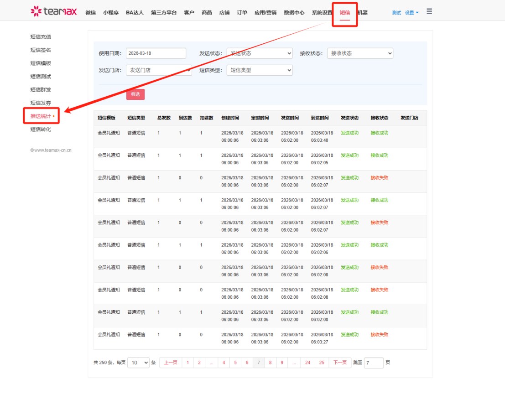The image size is (505, 399).
Task: Go to 上一页 in pagination
Action: coord(171,363)
